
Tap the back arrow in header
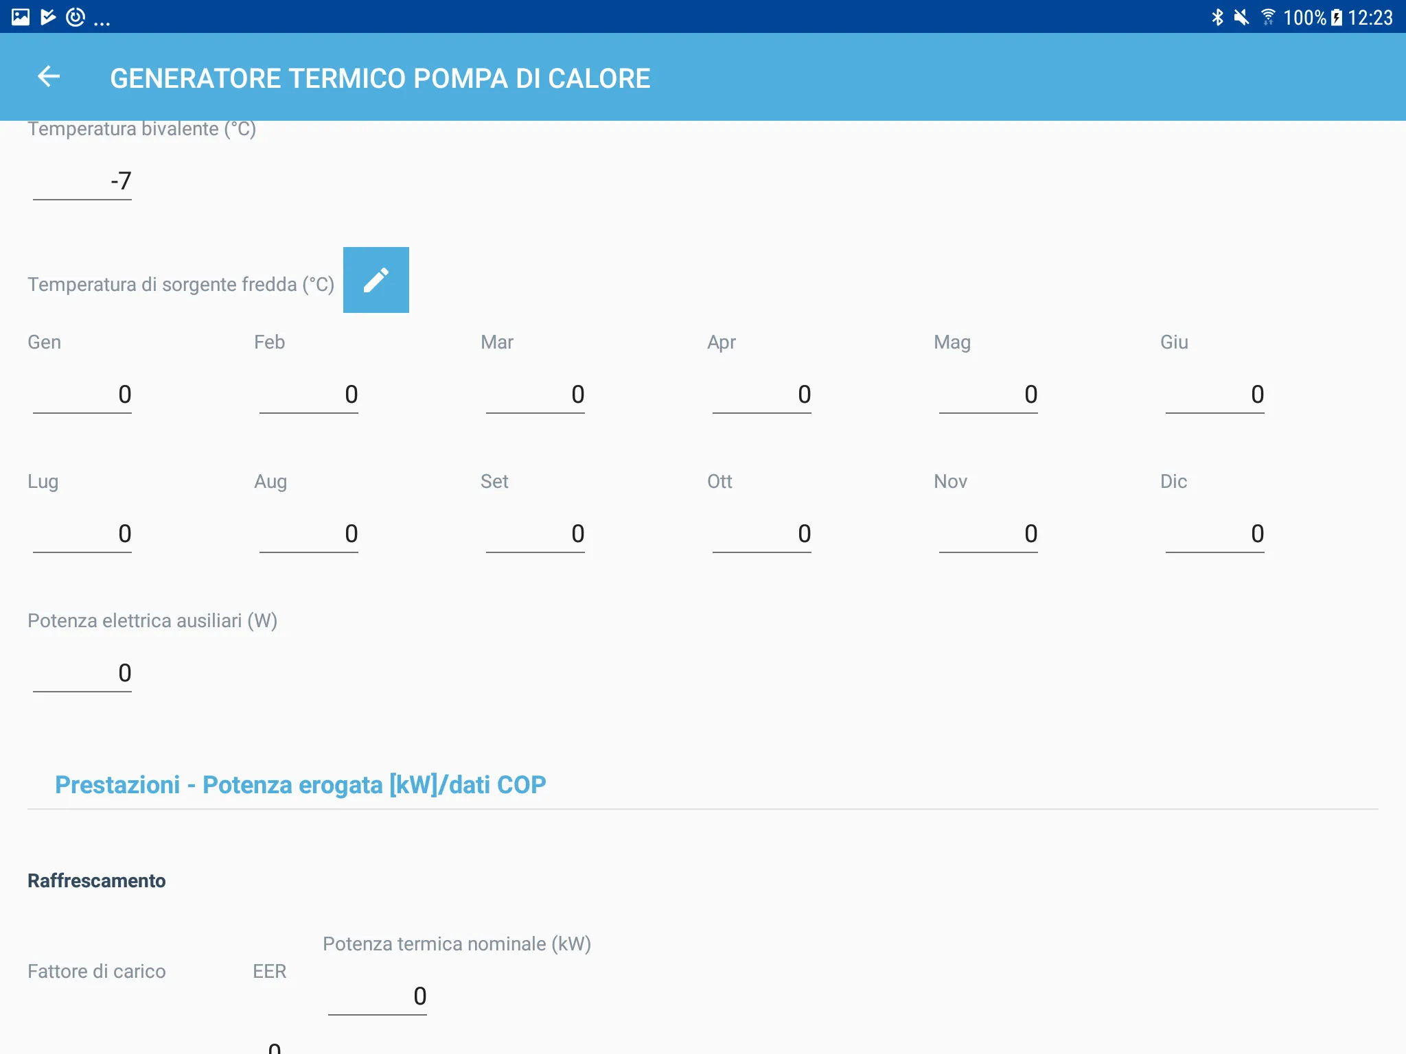pyautogui.click(x=49, y=77)
